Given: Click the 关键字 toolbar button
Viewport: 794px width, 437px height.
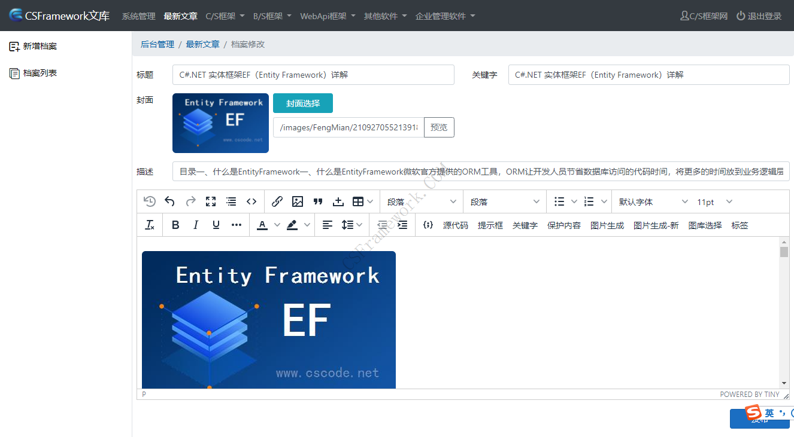Looking at the screenshot, I should tap(525, 225).
